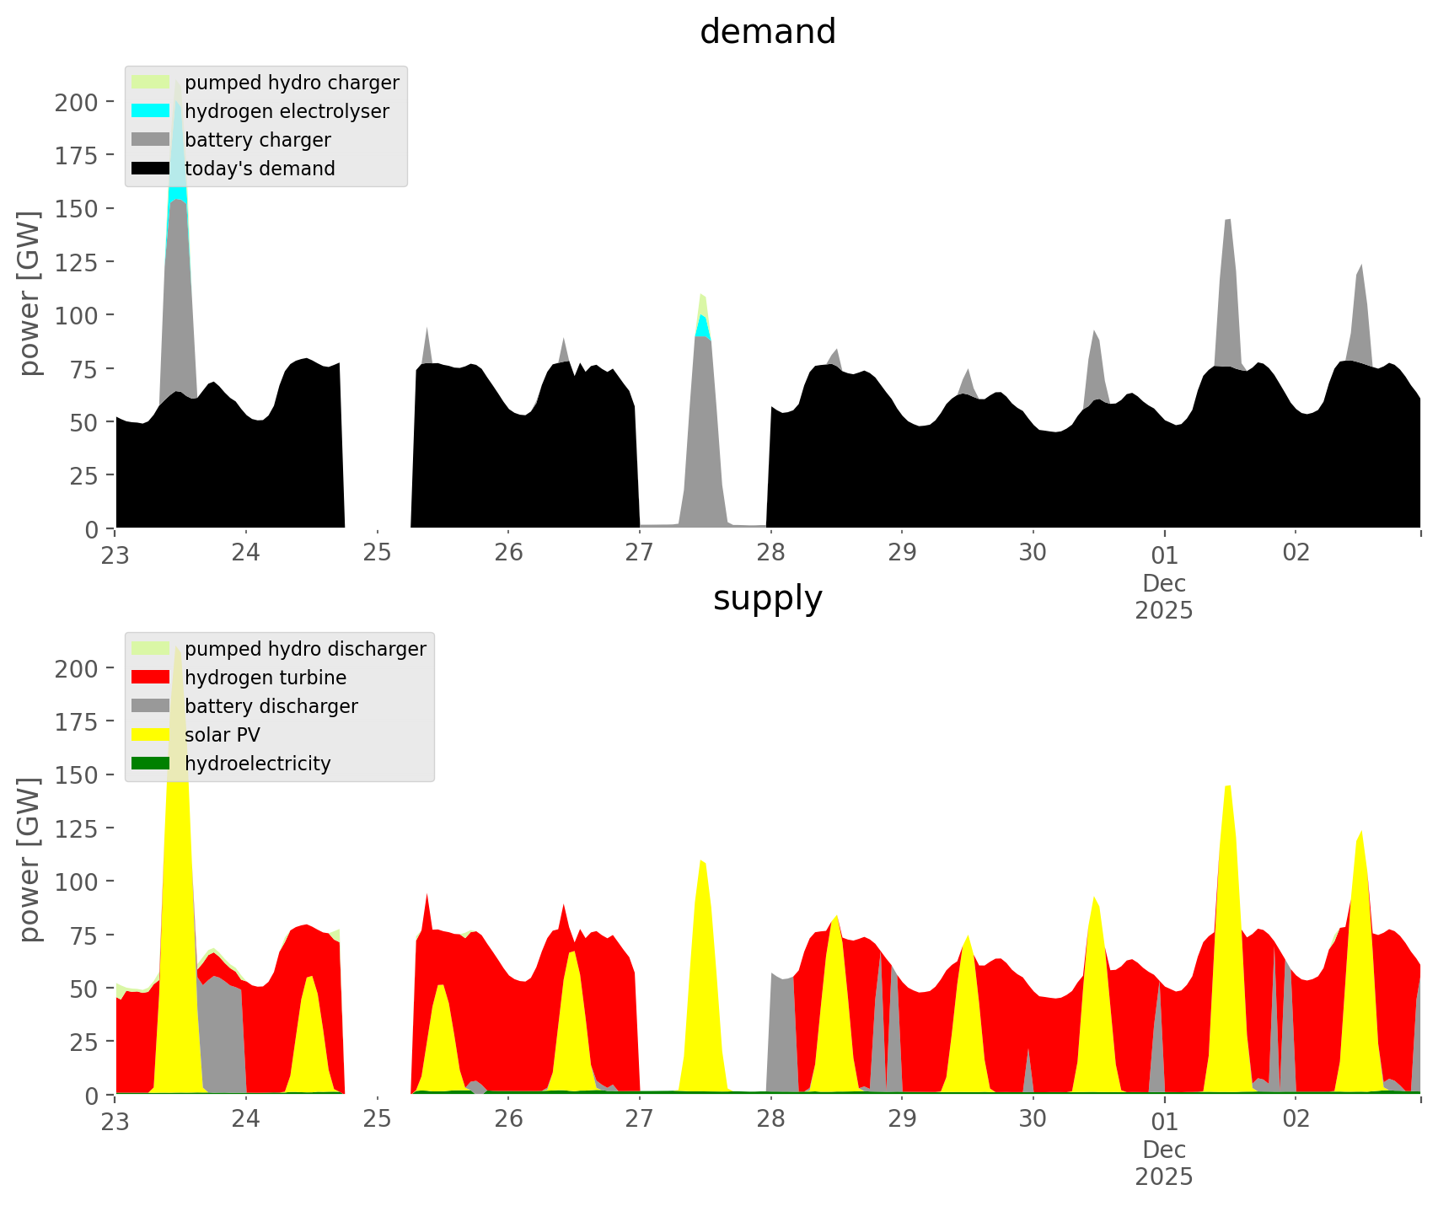Click the yellow solar PV legend swatch

[151, 735]
